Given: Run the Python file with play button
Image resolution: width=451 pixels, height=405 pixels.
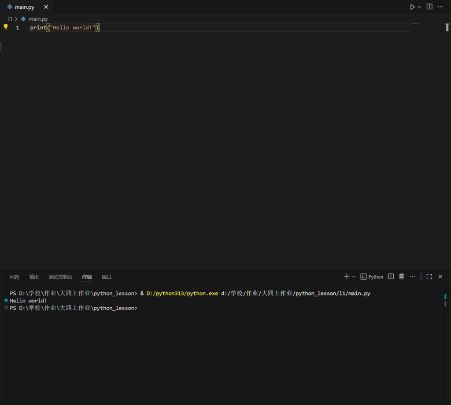Looking at the screenshot, I should (x=412, y=7).
